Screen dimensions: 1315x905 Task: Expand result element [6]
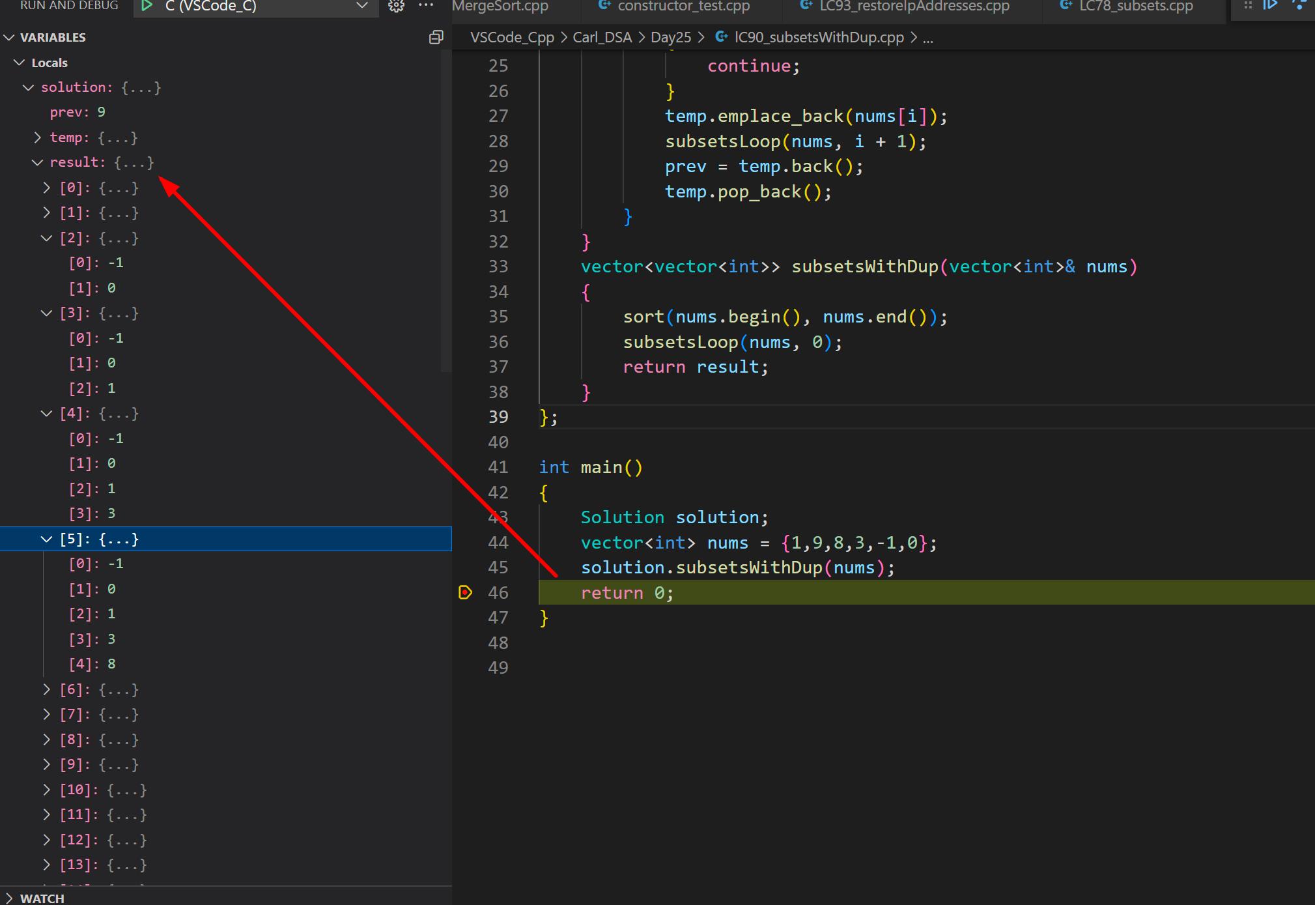pyautogui.click(x=46, y=689)
